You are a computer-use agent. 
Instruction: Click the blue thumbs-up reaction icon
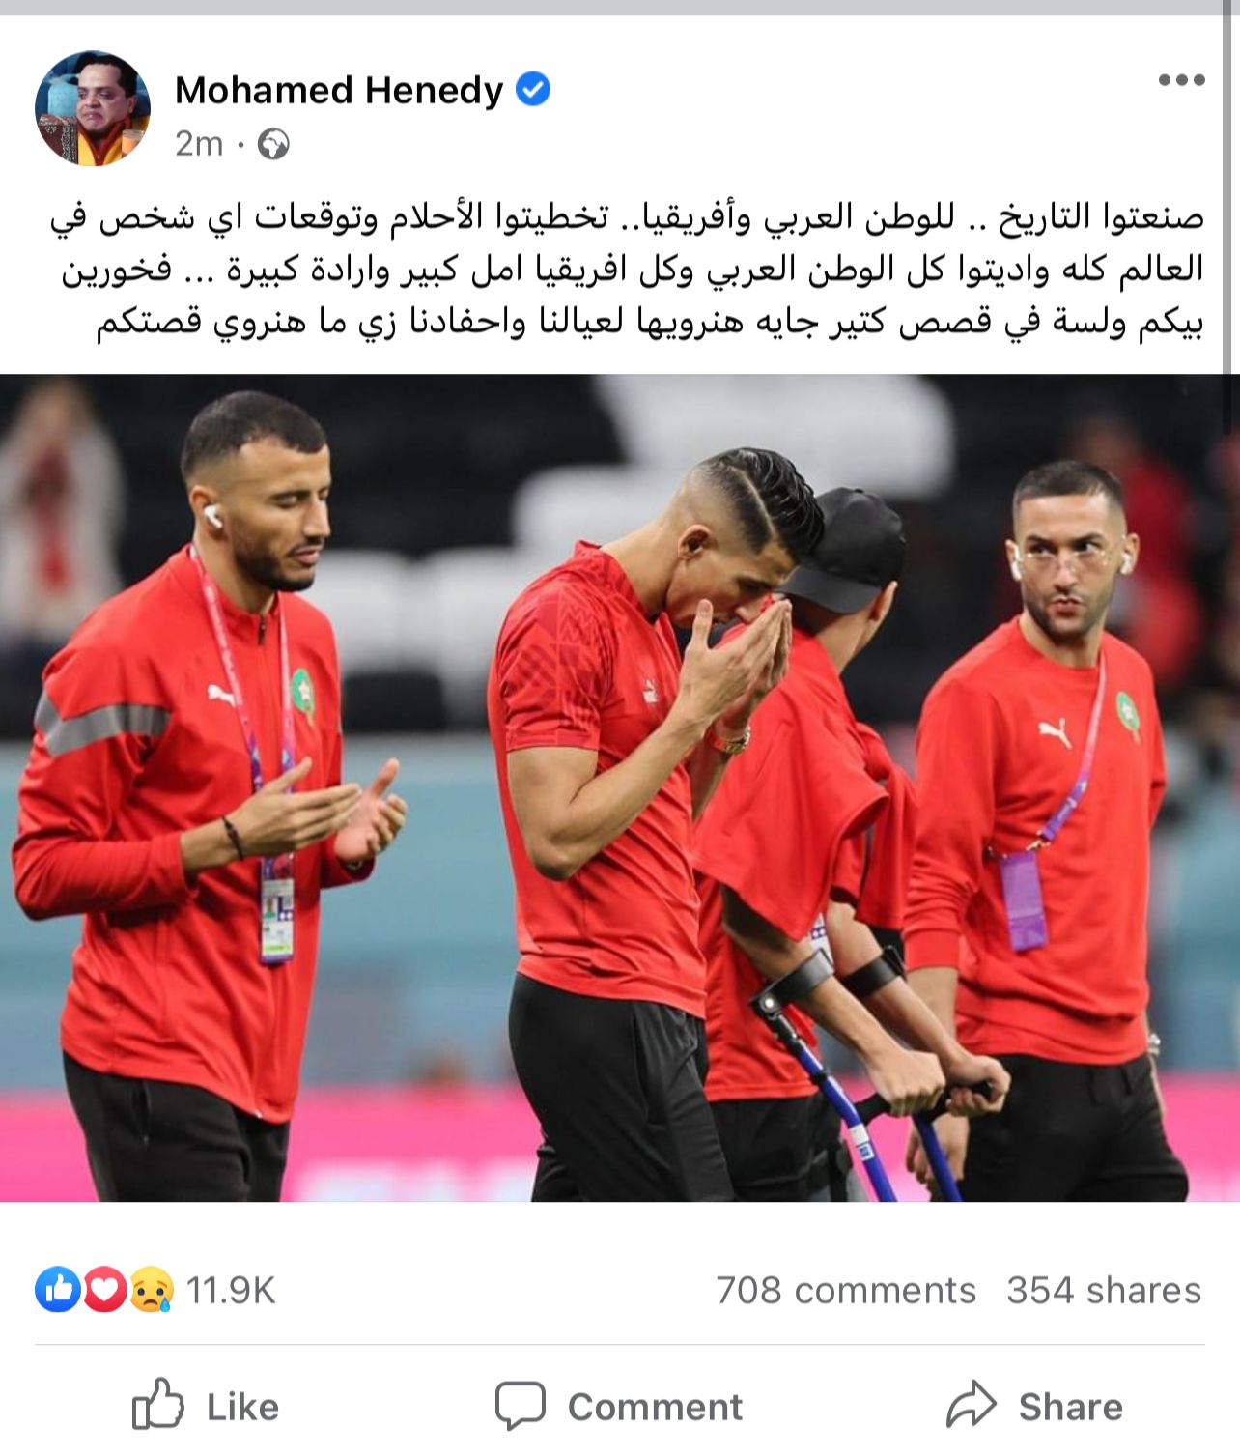click(x=57, y=1290)
